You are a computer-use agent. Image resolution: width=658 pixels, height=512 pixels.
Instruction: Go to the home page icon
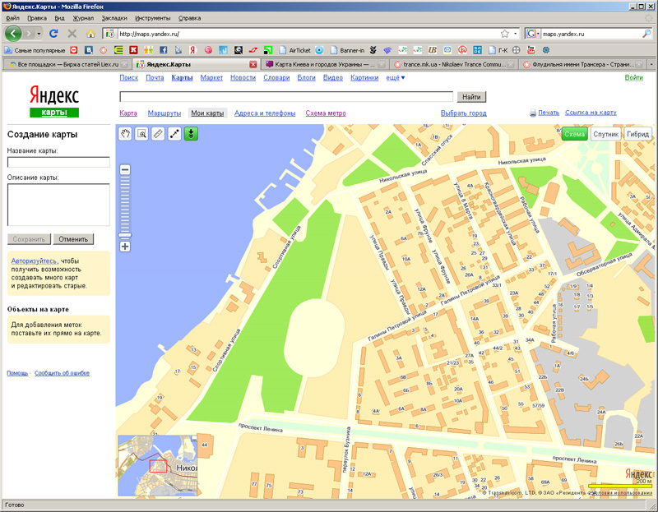click(x=90, y=34)
